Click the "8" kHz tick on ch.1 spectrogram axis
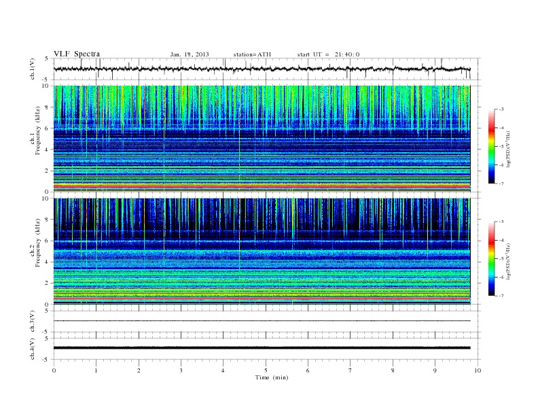The width and height of the screenshot is (538, 416). coord(47,107)
